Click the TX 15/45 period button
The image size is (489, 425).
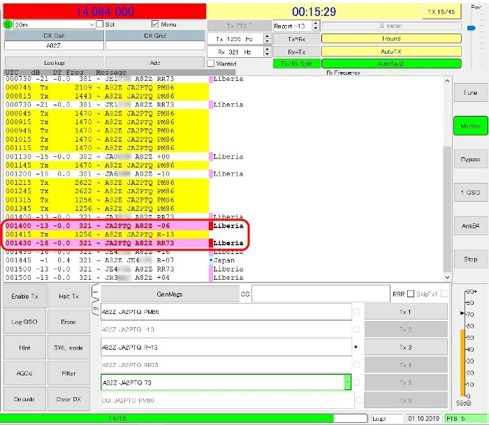click(x=441, y=12)
